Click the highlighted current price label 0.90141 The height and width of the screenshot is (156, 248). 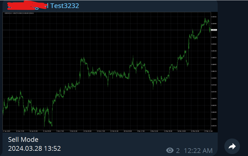[214, 30]
